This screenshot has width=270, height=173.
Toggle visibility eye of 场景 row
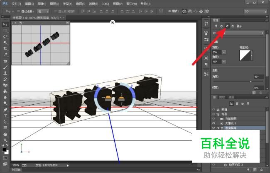tap(214, 114)
